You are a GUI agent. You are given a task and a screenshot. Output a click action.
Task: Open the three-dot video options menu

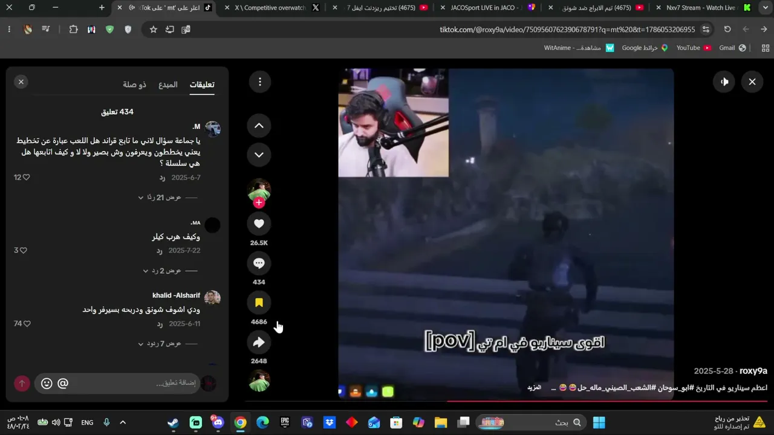[x=260, y=82]
